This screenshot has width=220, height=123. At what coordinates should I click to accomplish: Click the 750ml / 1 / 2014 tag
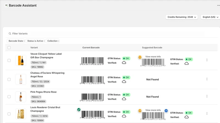[39, 116]
